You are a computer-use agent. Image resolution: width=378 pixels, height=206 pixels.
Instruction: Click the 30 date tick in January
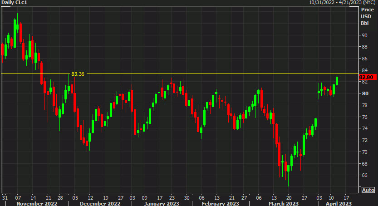point(187,198)
